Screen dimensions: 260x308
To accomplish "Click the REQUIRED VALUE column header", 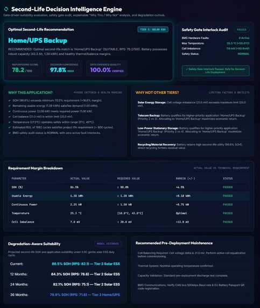I will 129,178.
